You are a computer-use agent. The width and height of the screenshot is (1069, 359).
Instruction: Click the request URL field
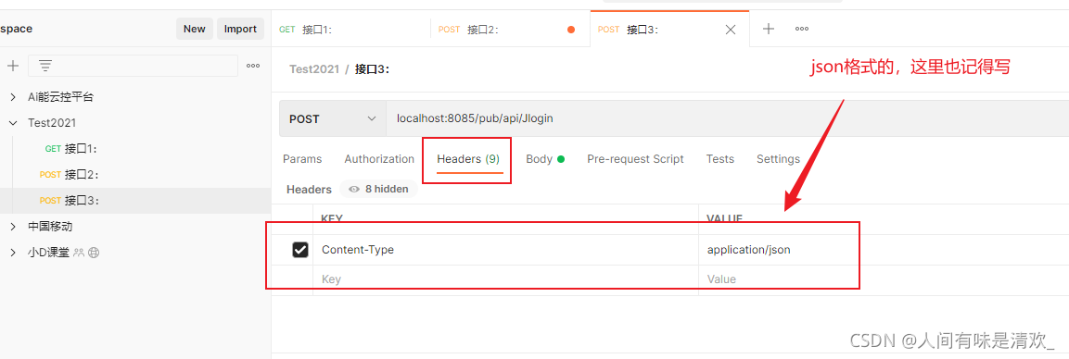click(x=727, y=118)
